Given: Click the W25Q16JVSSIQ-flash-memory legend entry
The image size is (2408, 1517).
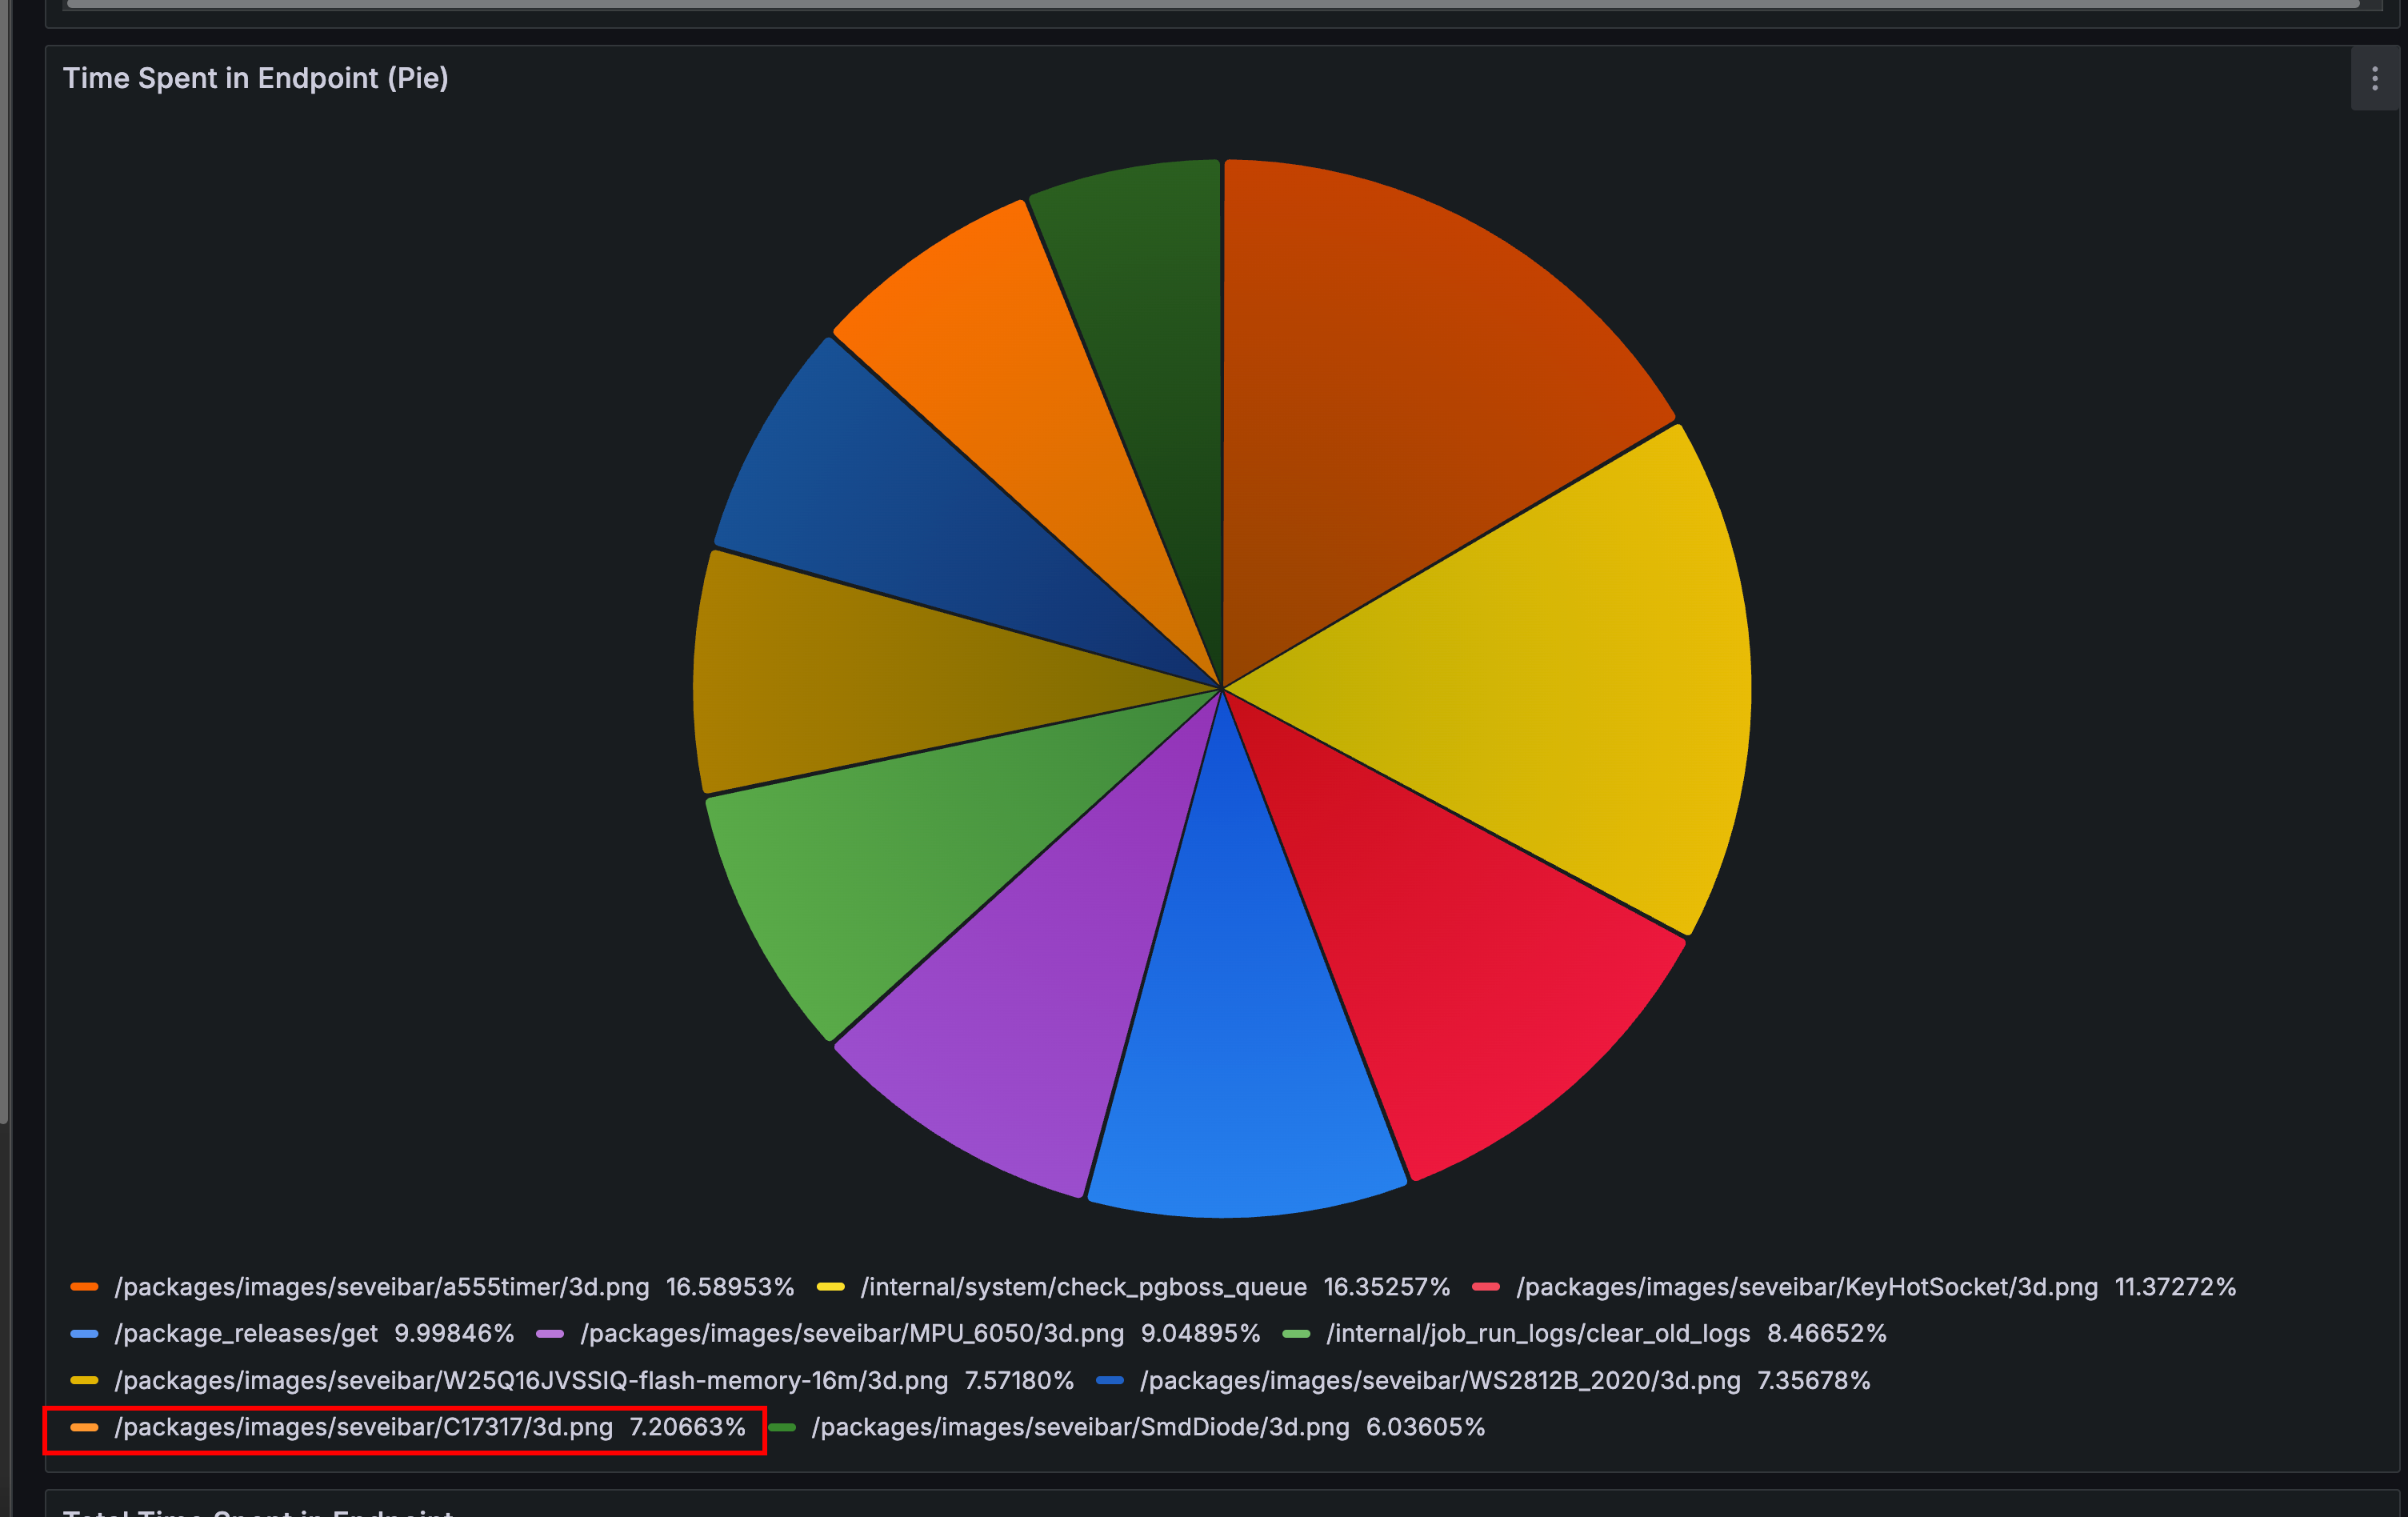Looking at the screenshot, I should click(x=530, y=1381).
